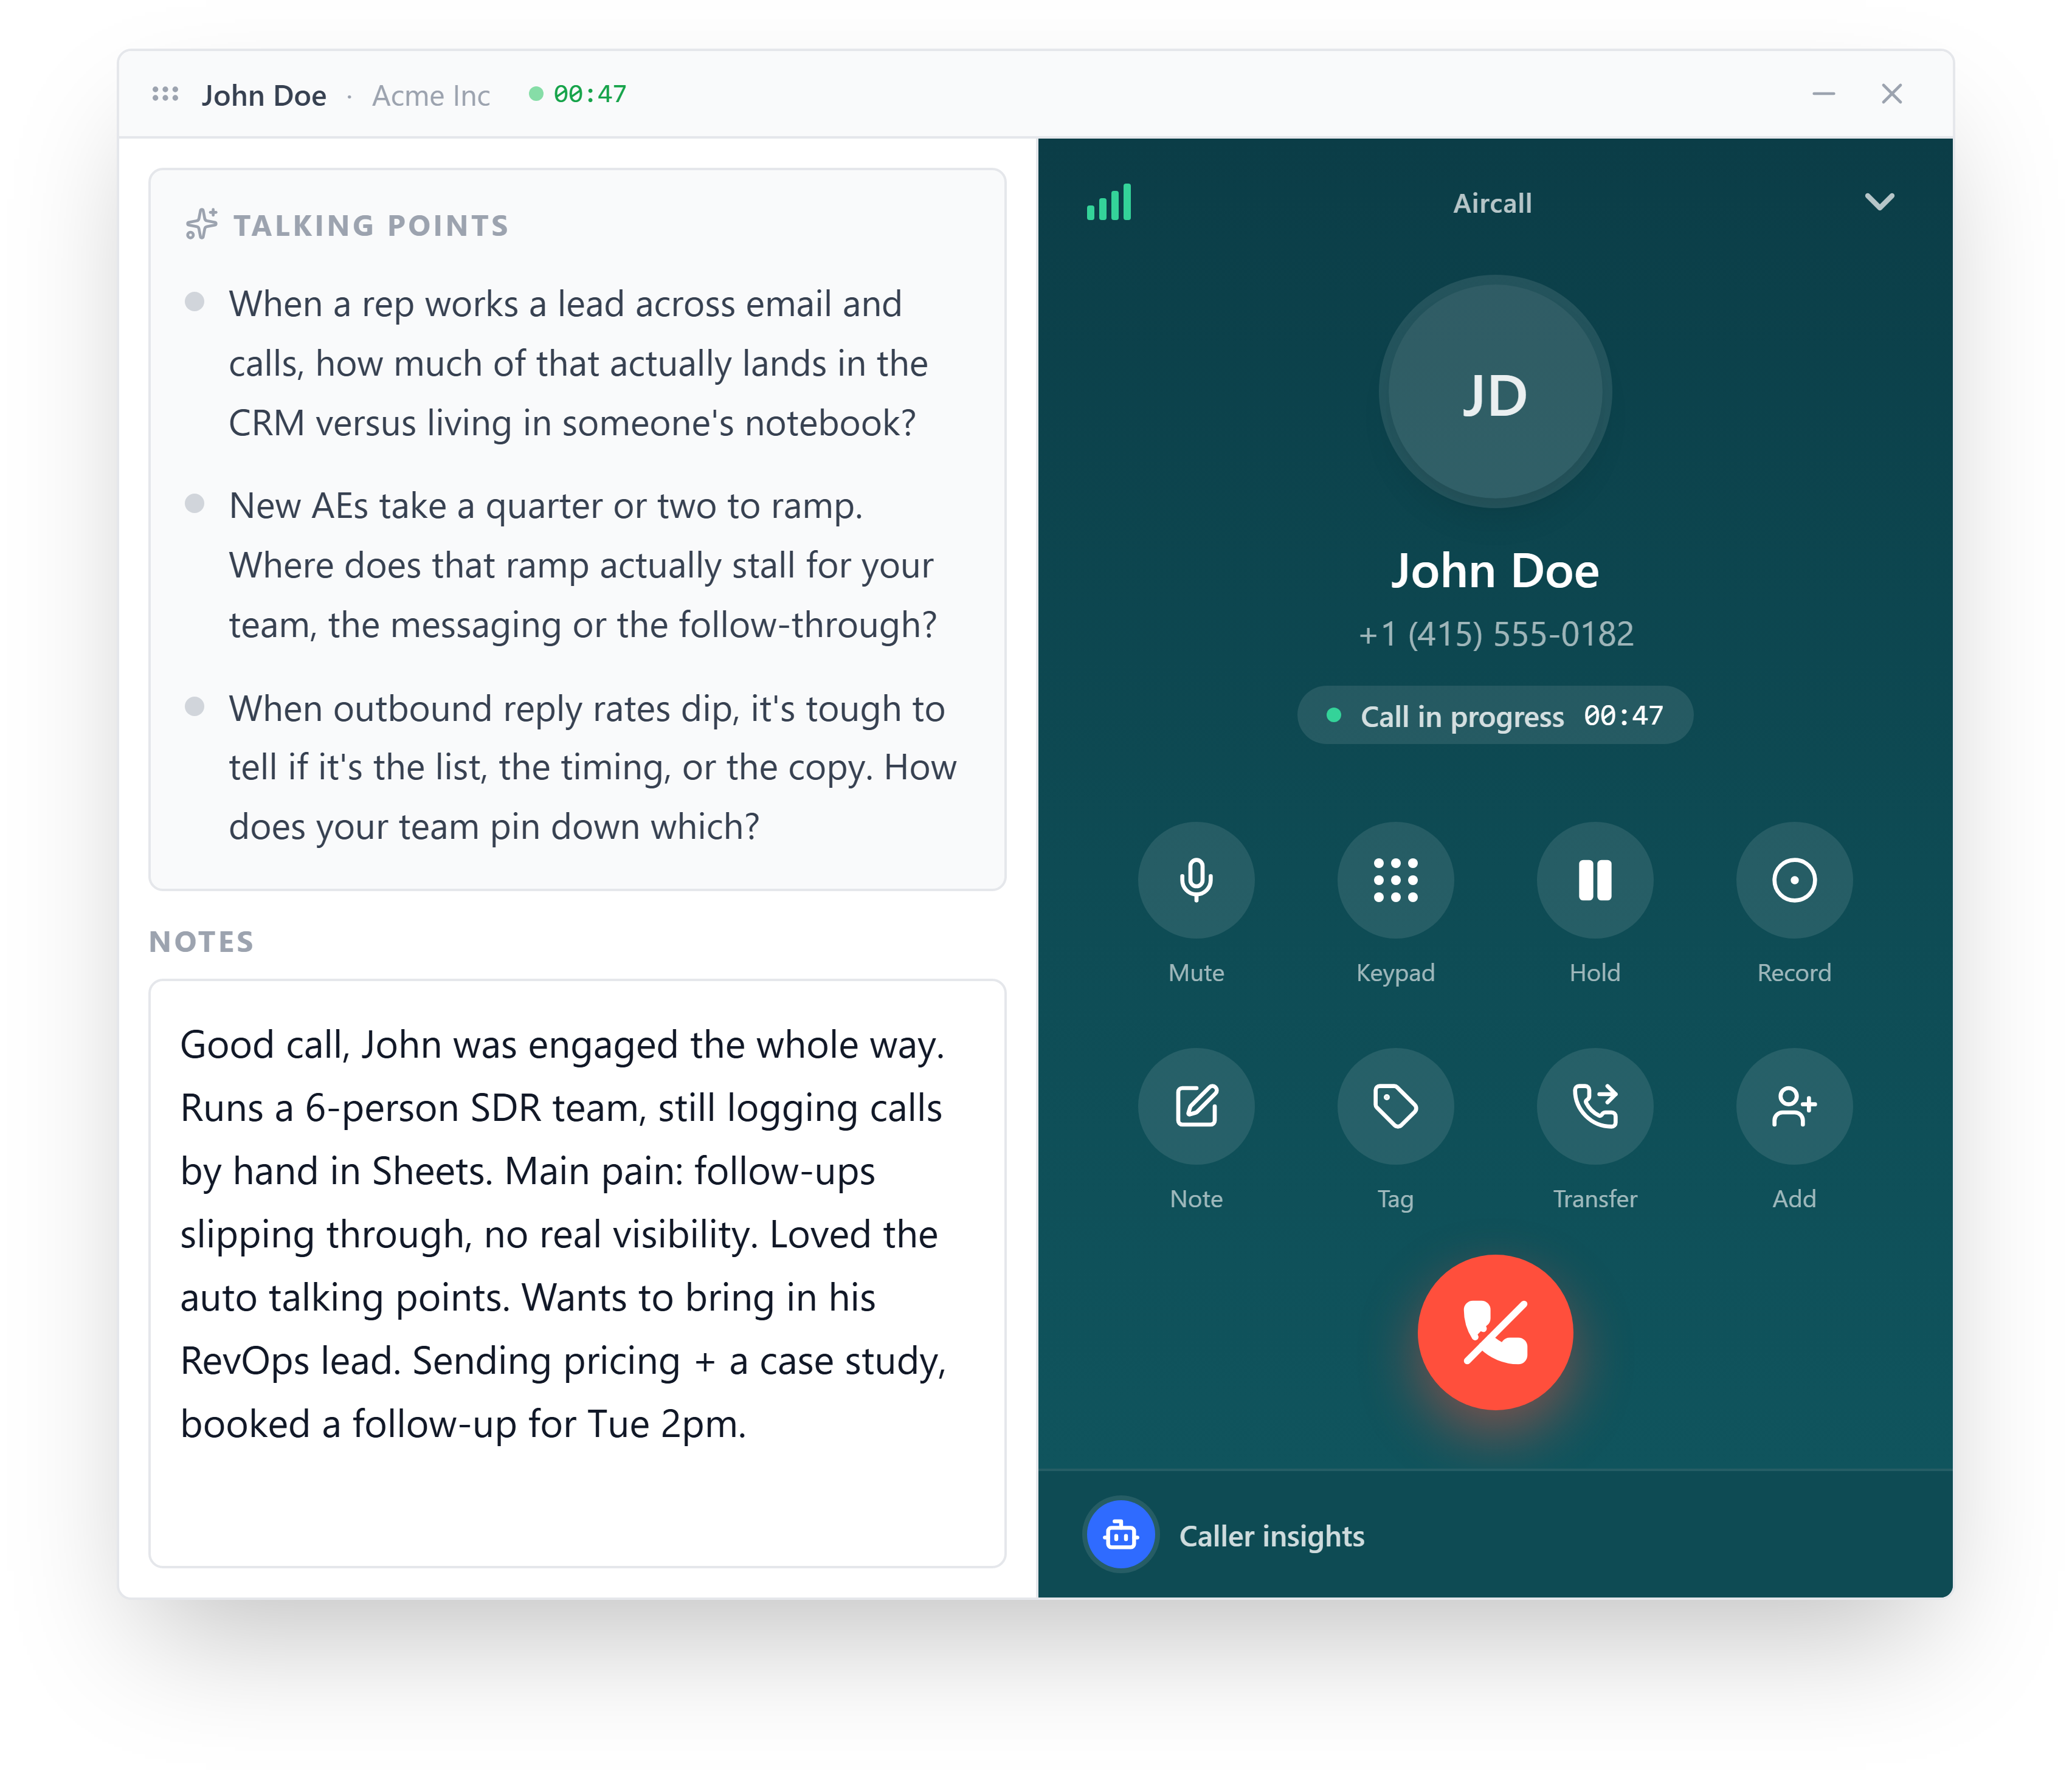2072x1775 pixels.
Task: Minimize the call window
Action: pyautogui.click(x=1823, y=94)
